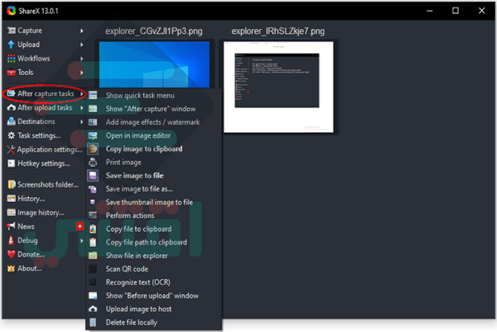Select Copy file path to clipboard
This screenshot has width=497, height=332.
[x=153, y=242]
